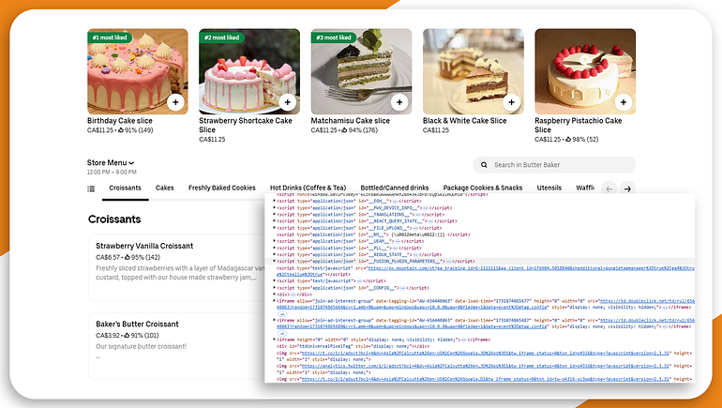
Task: Switch to the Cakes tab
Action: pyautogui.click(x=164, y=188)
